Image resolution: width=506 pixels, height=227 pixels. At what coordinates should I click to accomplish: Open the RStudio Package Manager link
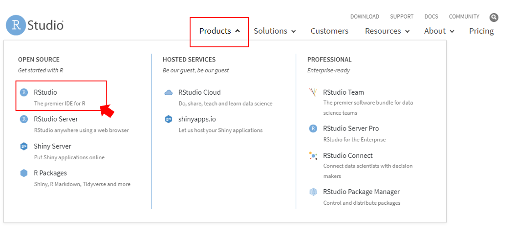point(361,192)
